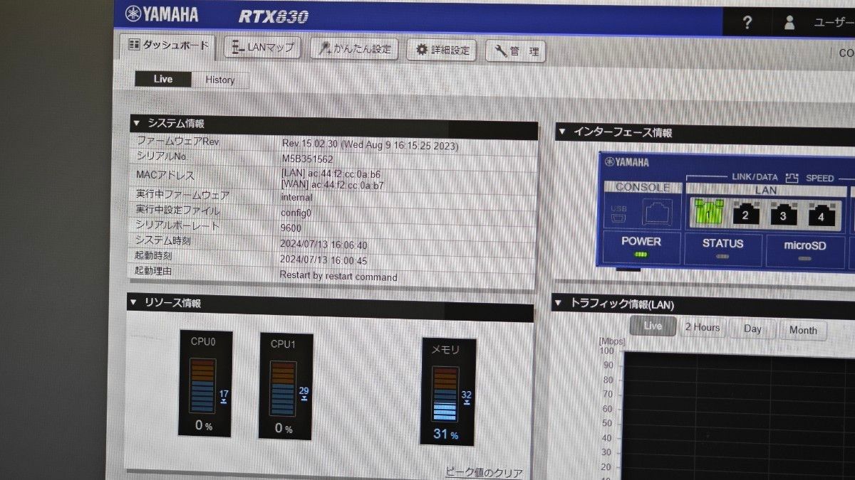
Task: Click the POWER LED indicator
Action: point(641,255)
